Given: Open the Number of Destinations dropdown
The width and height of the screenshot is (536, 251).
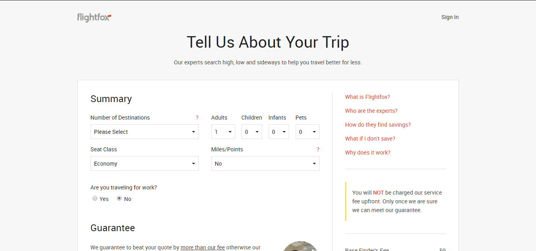Looking at the screenshot, I should click(145, 132).
